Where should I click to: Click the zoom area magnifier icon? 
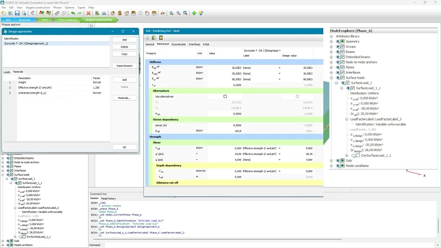[185, 13]
